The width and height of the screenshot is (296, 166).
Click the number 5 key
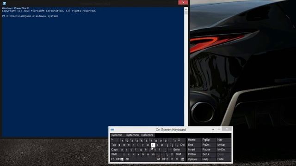[142, 141]
